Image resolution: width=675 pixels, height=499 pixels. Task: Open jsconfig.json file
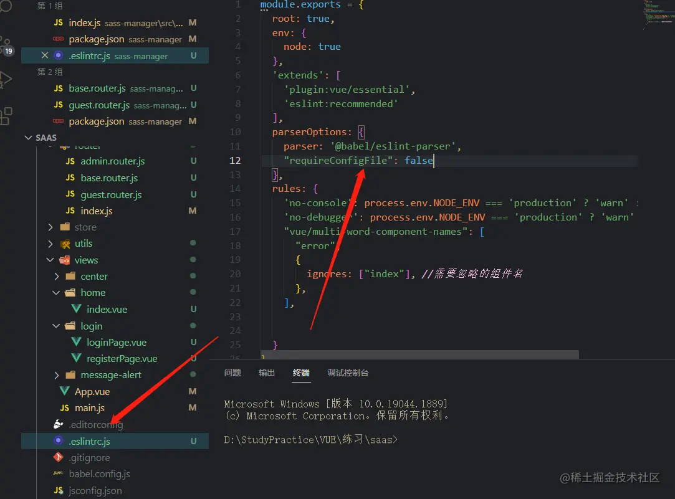point(115,490)
